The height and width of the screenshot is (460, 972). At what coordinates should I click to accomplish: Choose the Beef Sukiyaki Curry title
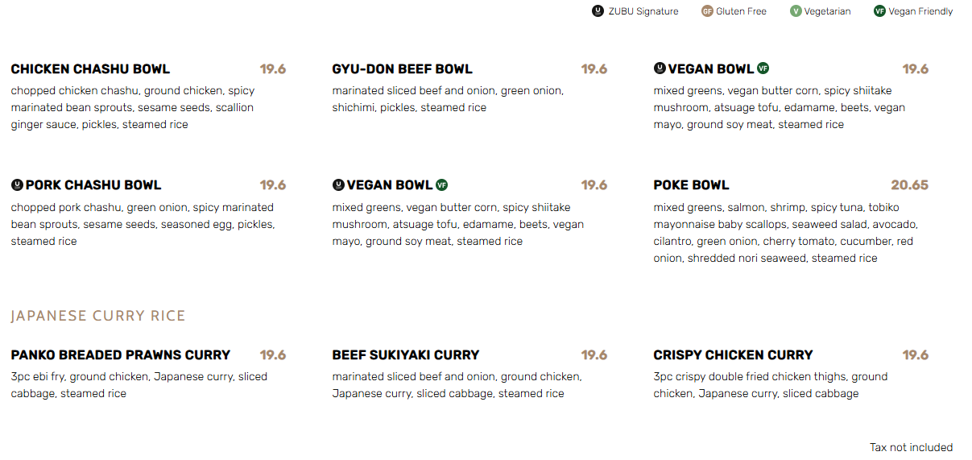[405, 355]
